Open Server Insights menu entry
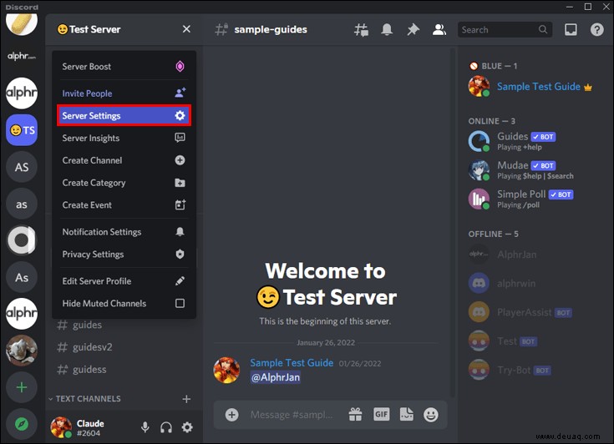The width and height of the screenshot is (614, 444). (124, 138)
